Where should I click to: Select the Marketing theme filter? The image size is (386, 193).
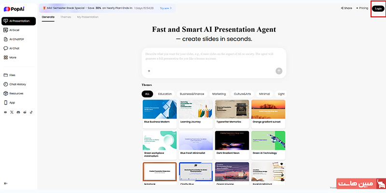tap(219, 94)
